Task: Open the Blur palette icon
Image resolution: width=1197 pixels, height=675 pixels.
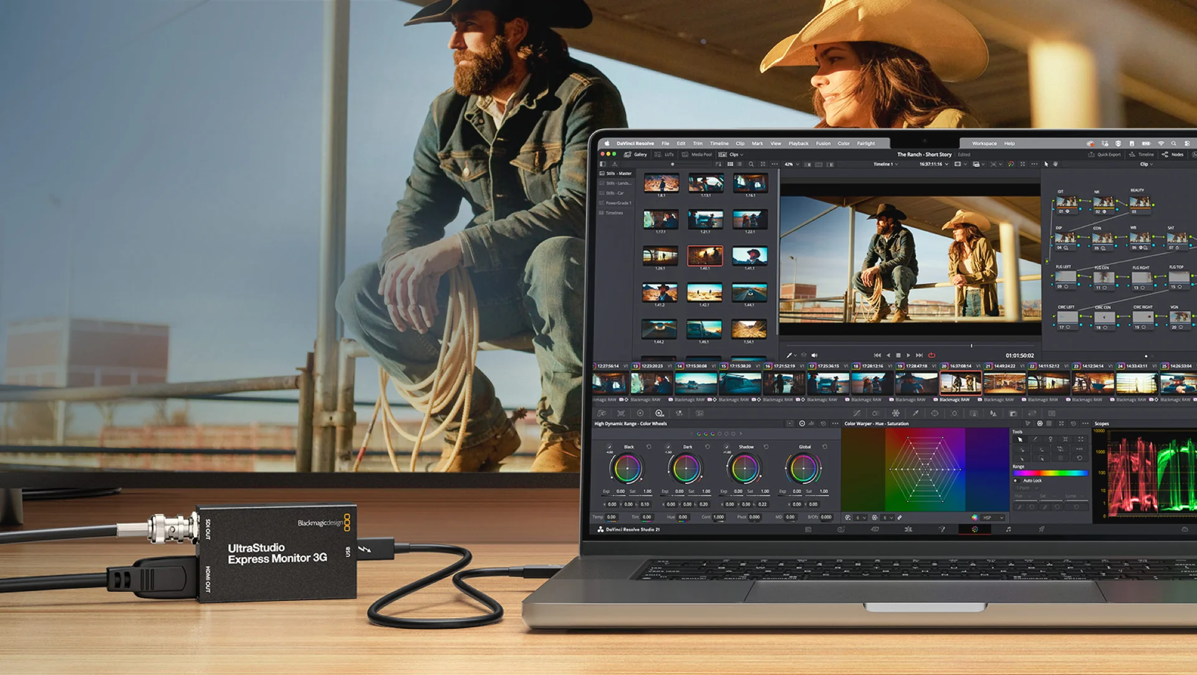Action: (993, 413)
